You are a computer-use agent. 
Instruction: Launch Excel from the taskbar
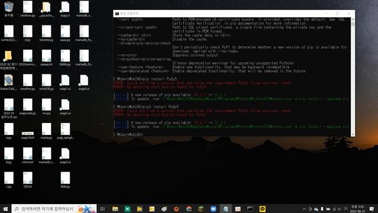coord(128,209)
